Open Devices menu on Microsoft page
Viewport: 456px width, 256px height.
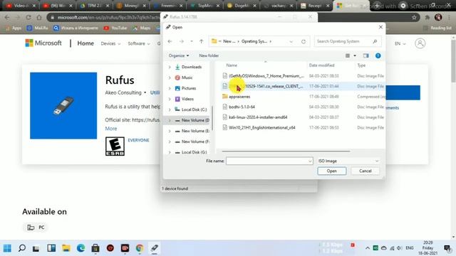[110, 43]
